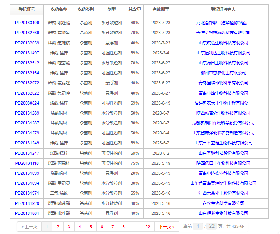Select page 1 in pagination
The height and width of the screenshot is (234, 280).
(47, 227)
